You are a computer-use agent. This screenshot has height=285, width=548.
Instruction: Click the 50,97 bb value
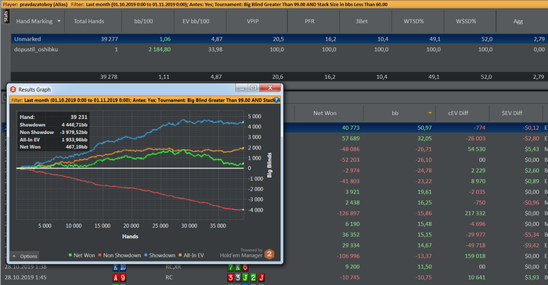click(x=424, y=128)
